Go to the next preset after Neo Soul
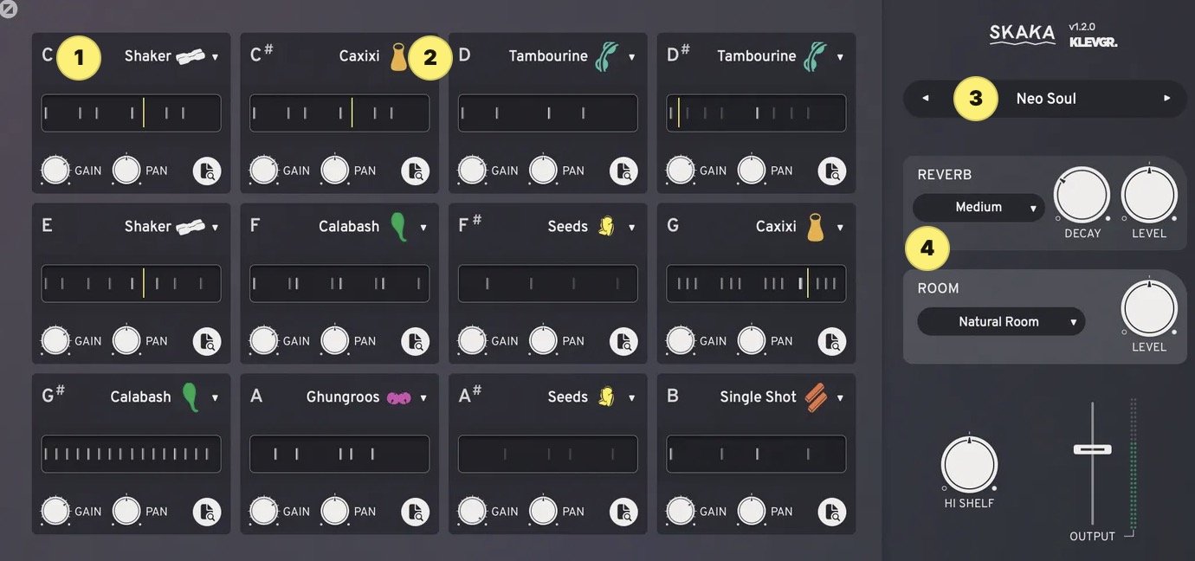The height and width of the screenshot is (561, 1195). [1166, 99]
